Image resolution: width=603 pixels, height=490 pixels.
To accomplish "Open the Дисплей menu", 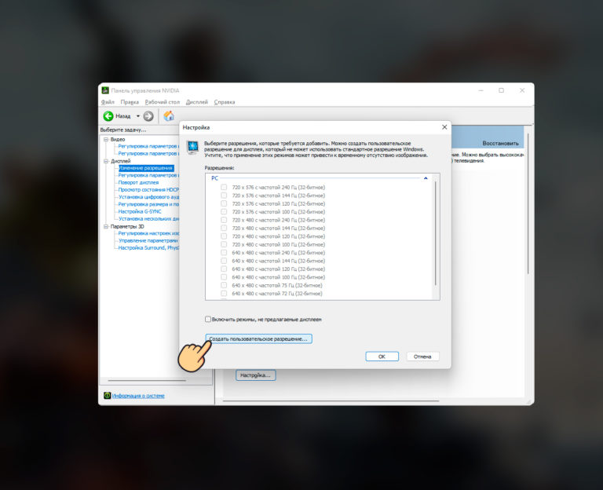I will click(197, 102).
